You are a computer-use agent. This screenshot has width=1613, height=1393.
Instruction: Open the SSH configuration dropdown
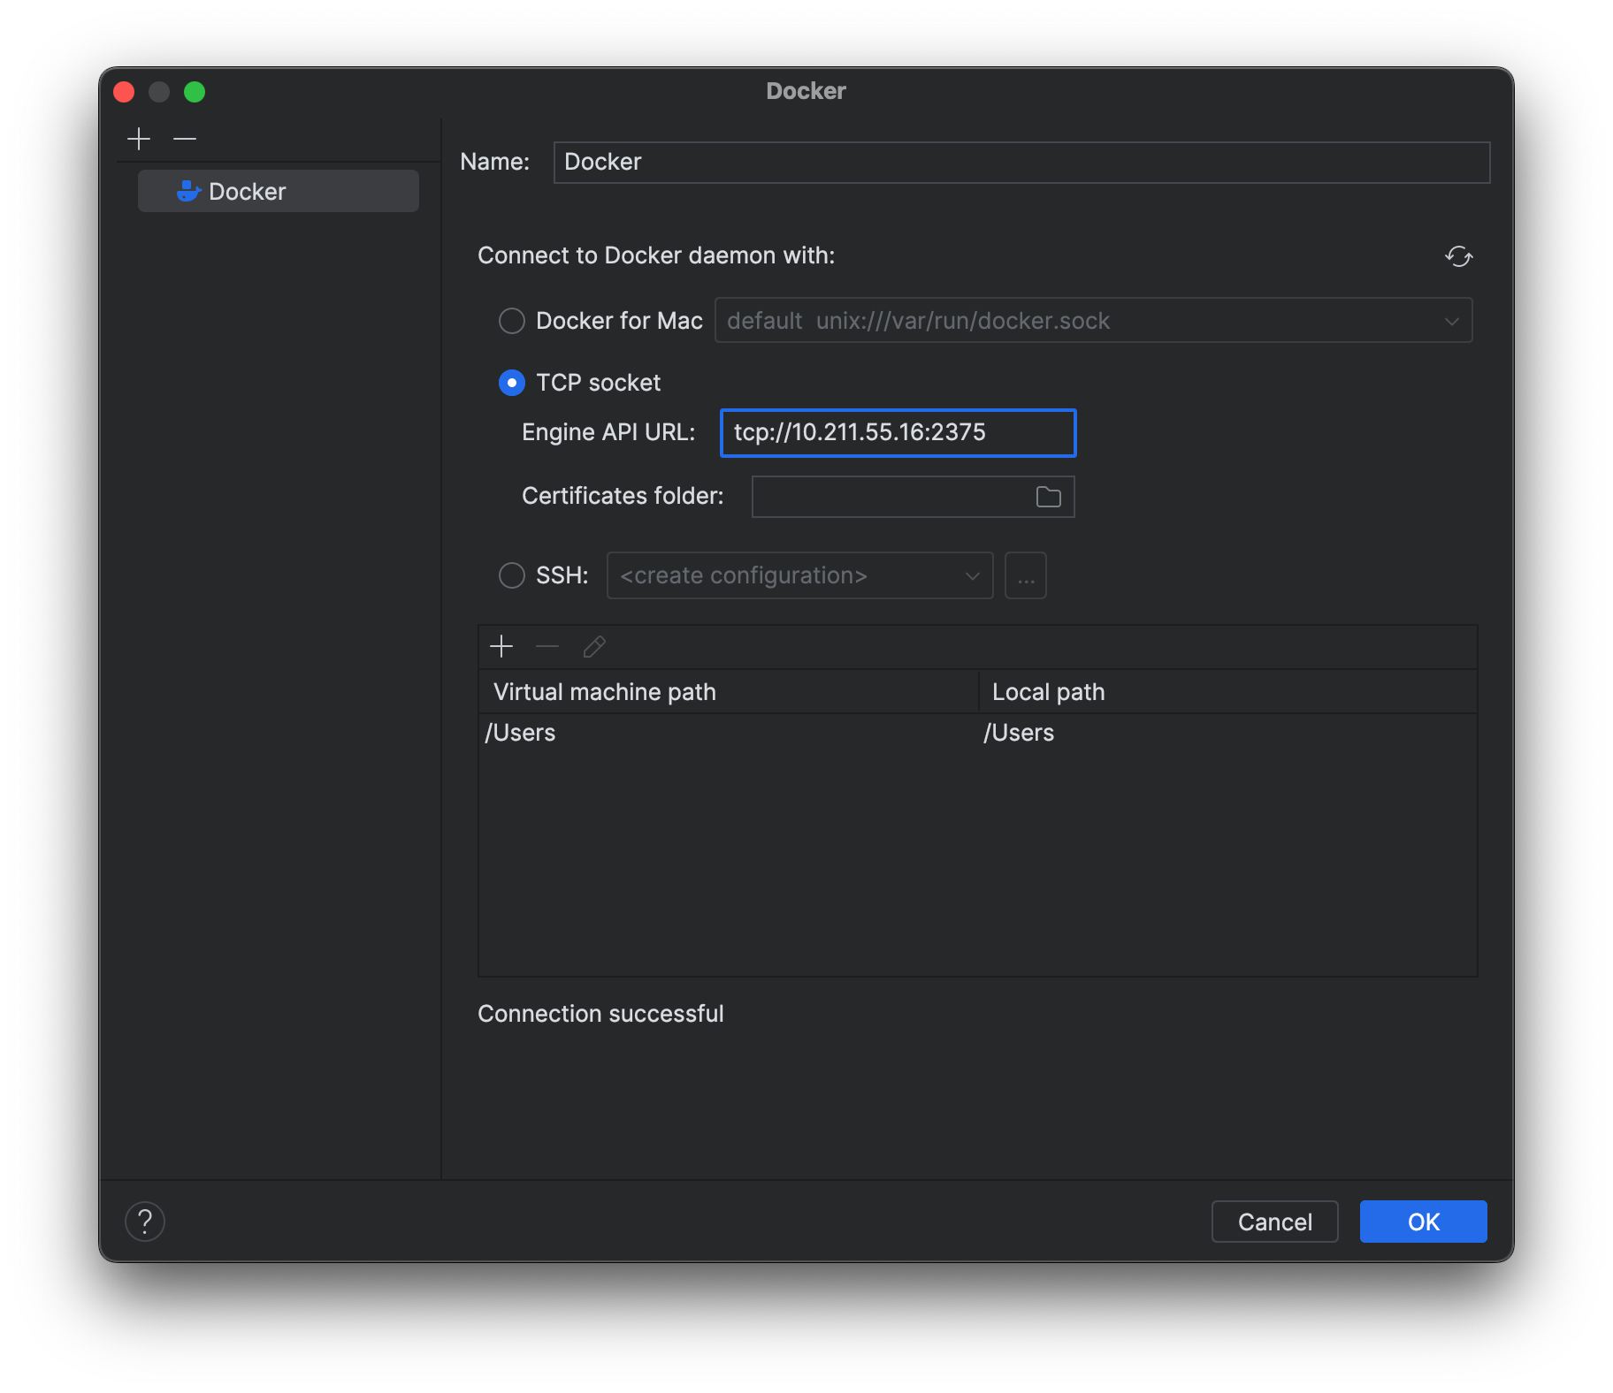[799, 575]
